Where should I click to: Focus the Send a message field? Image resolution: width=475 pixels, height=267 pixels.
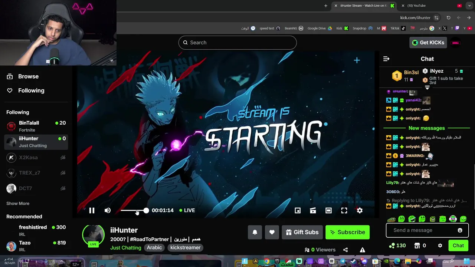(x=427, y=230)
